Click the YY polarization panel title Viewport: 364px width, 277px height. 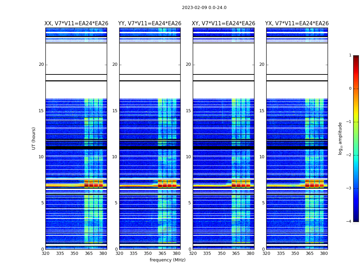click(x=150, y=24)
